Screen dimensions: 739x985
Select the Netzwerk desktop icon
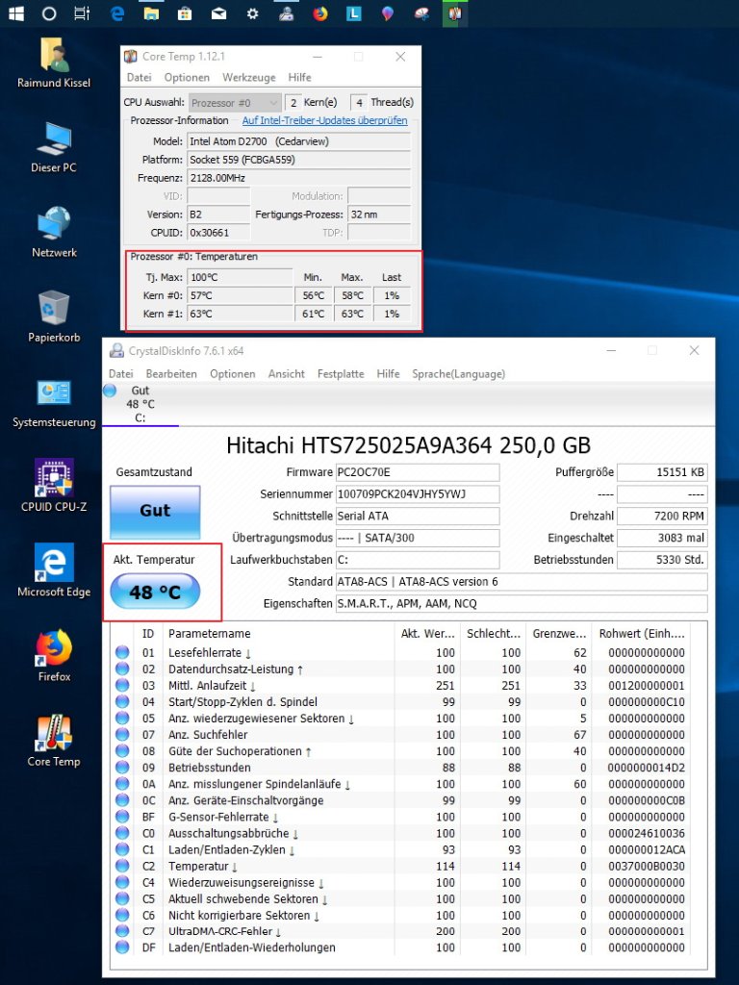(x=54, y=233)
